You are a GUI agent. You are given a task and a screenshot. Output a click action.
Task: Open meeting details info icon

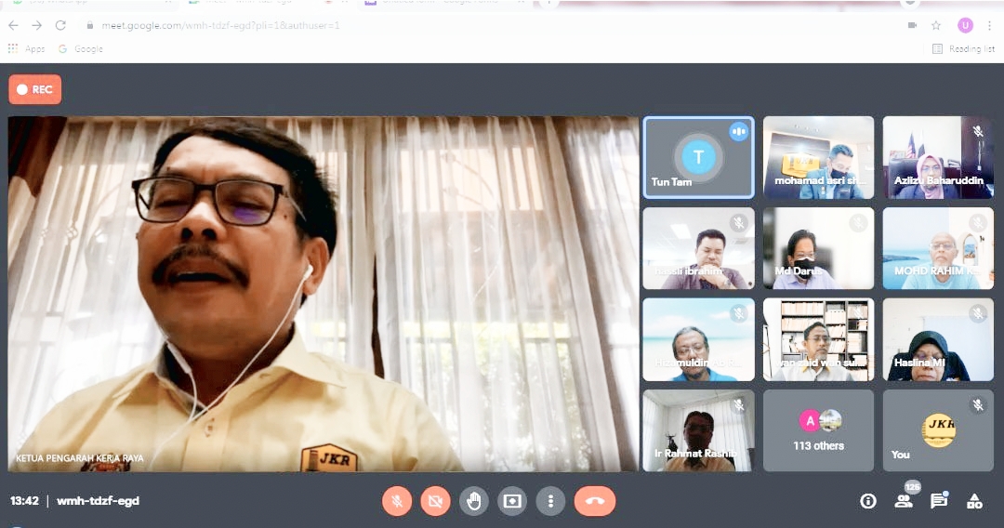pos(868,501)
